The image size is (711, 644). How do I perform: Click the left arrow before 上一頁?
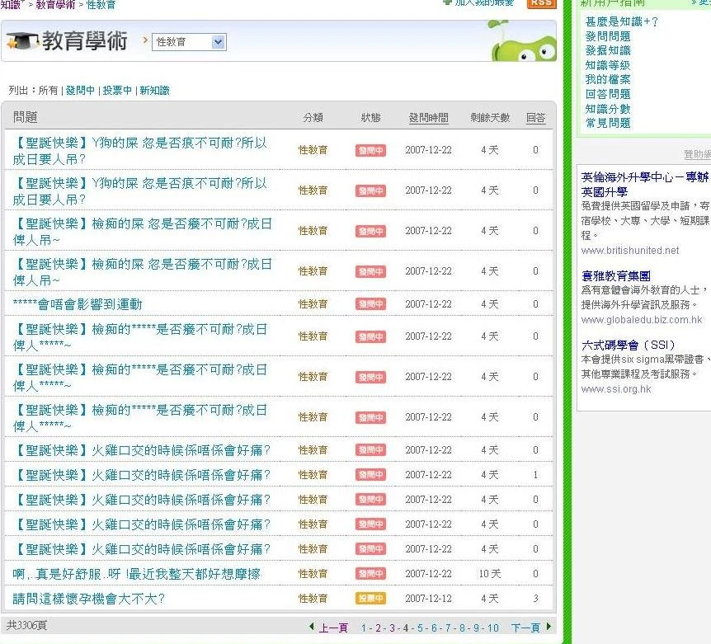pyautogui.click(x=311, y=628)
